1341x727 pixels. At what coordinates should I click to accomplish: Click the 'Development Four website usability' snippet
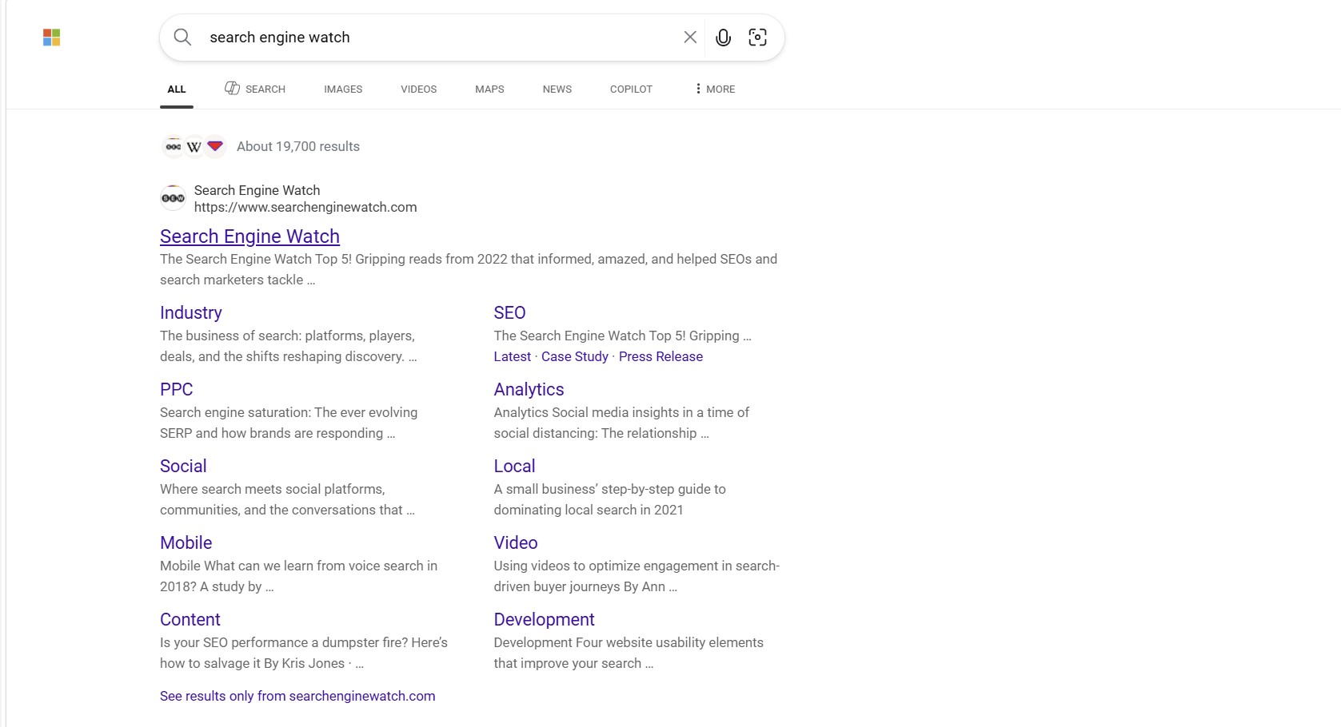629,654
